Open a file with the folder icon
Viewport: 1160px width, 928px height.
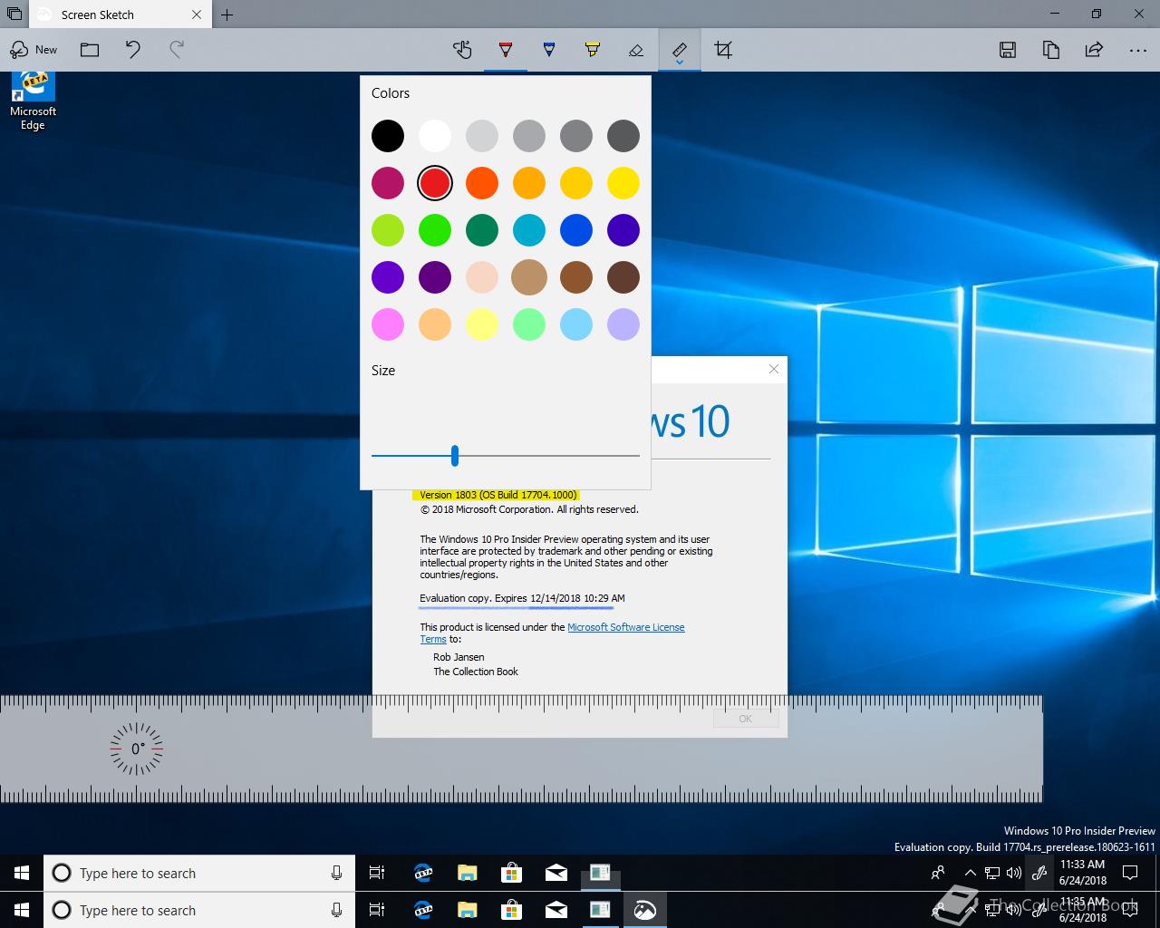(90, 50)
